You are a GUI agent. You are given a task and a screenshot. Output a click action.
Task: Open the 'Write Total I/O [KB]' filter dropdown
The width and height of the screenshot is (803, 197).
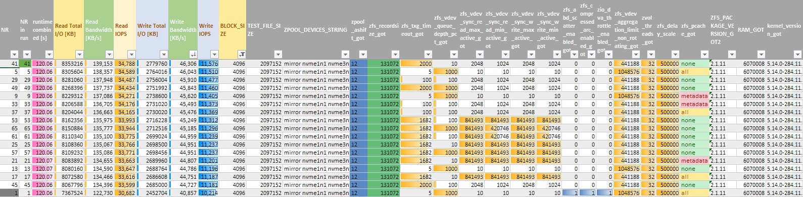[x=163, y=54]
